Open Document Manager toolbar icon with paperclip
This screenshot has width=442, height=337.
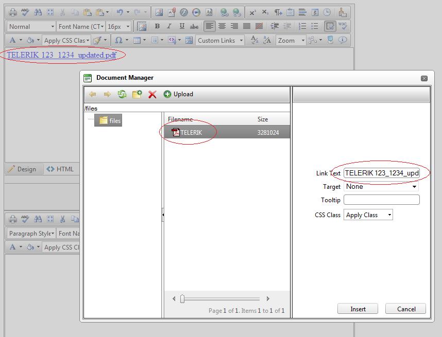point(172,12)
